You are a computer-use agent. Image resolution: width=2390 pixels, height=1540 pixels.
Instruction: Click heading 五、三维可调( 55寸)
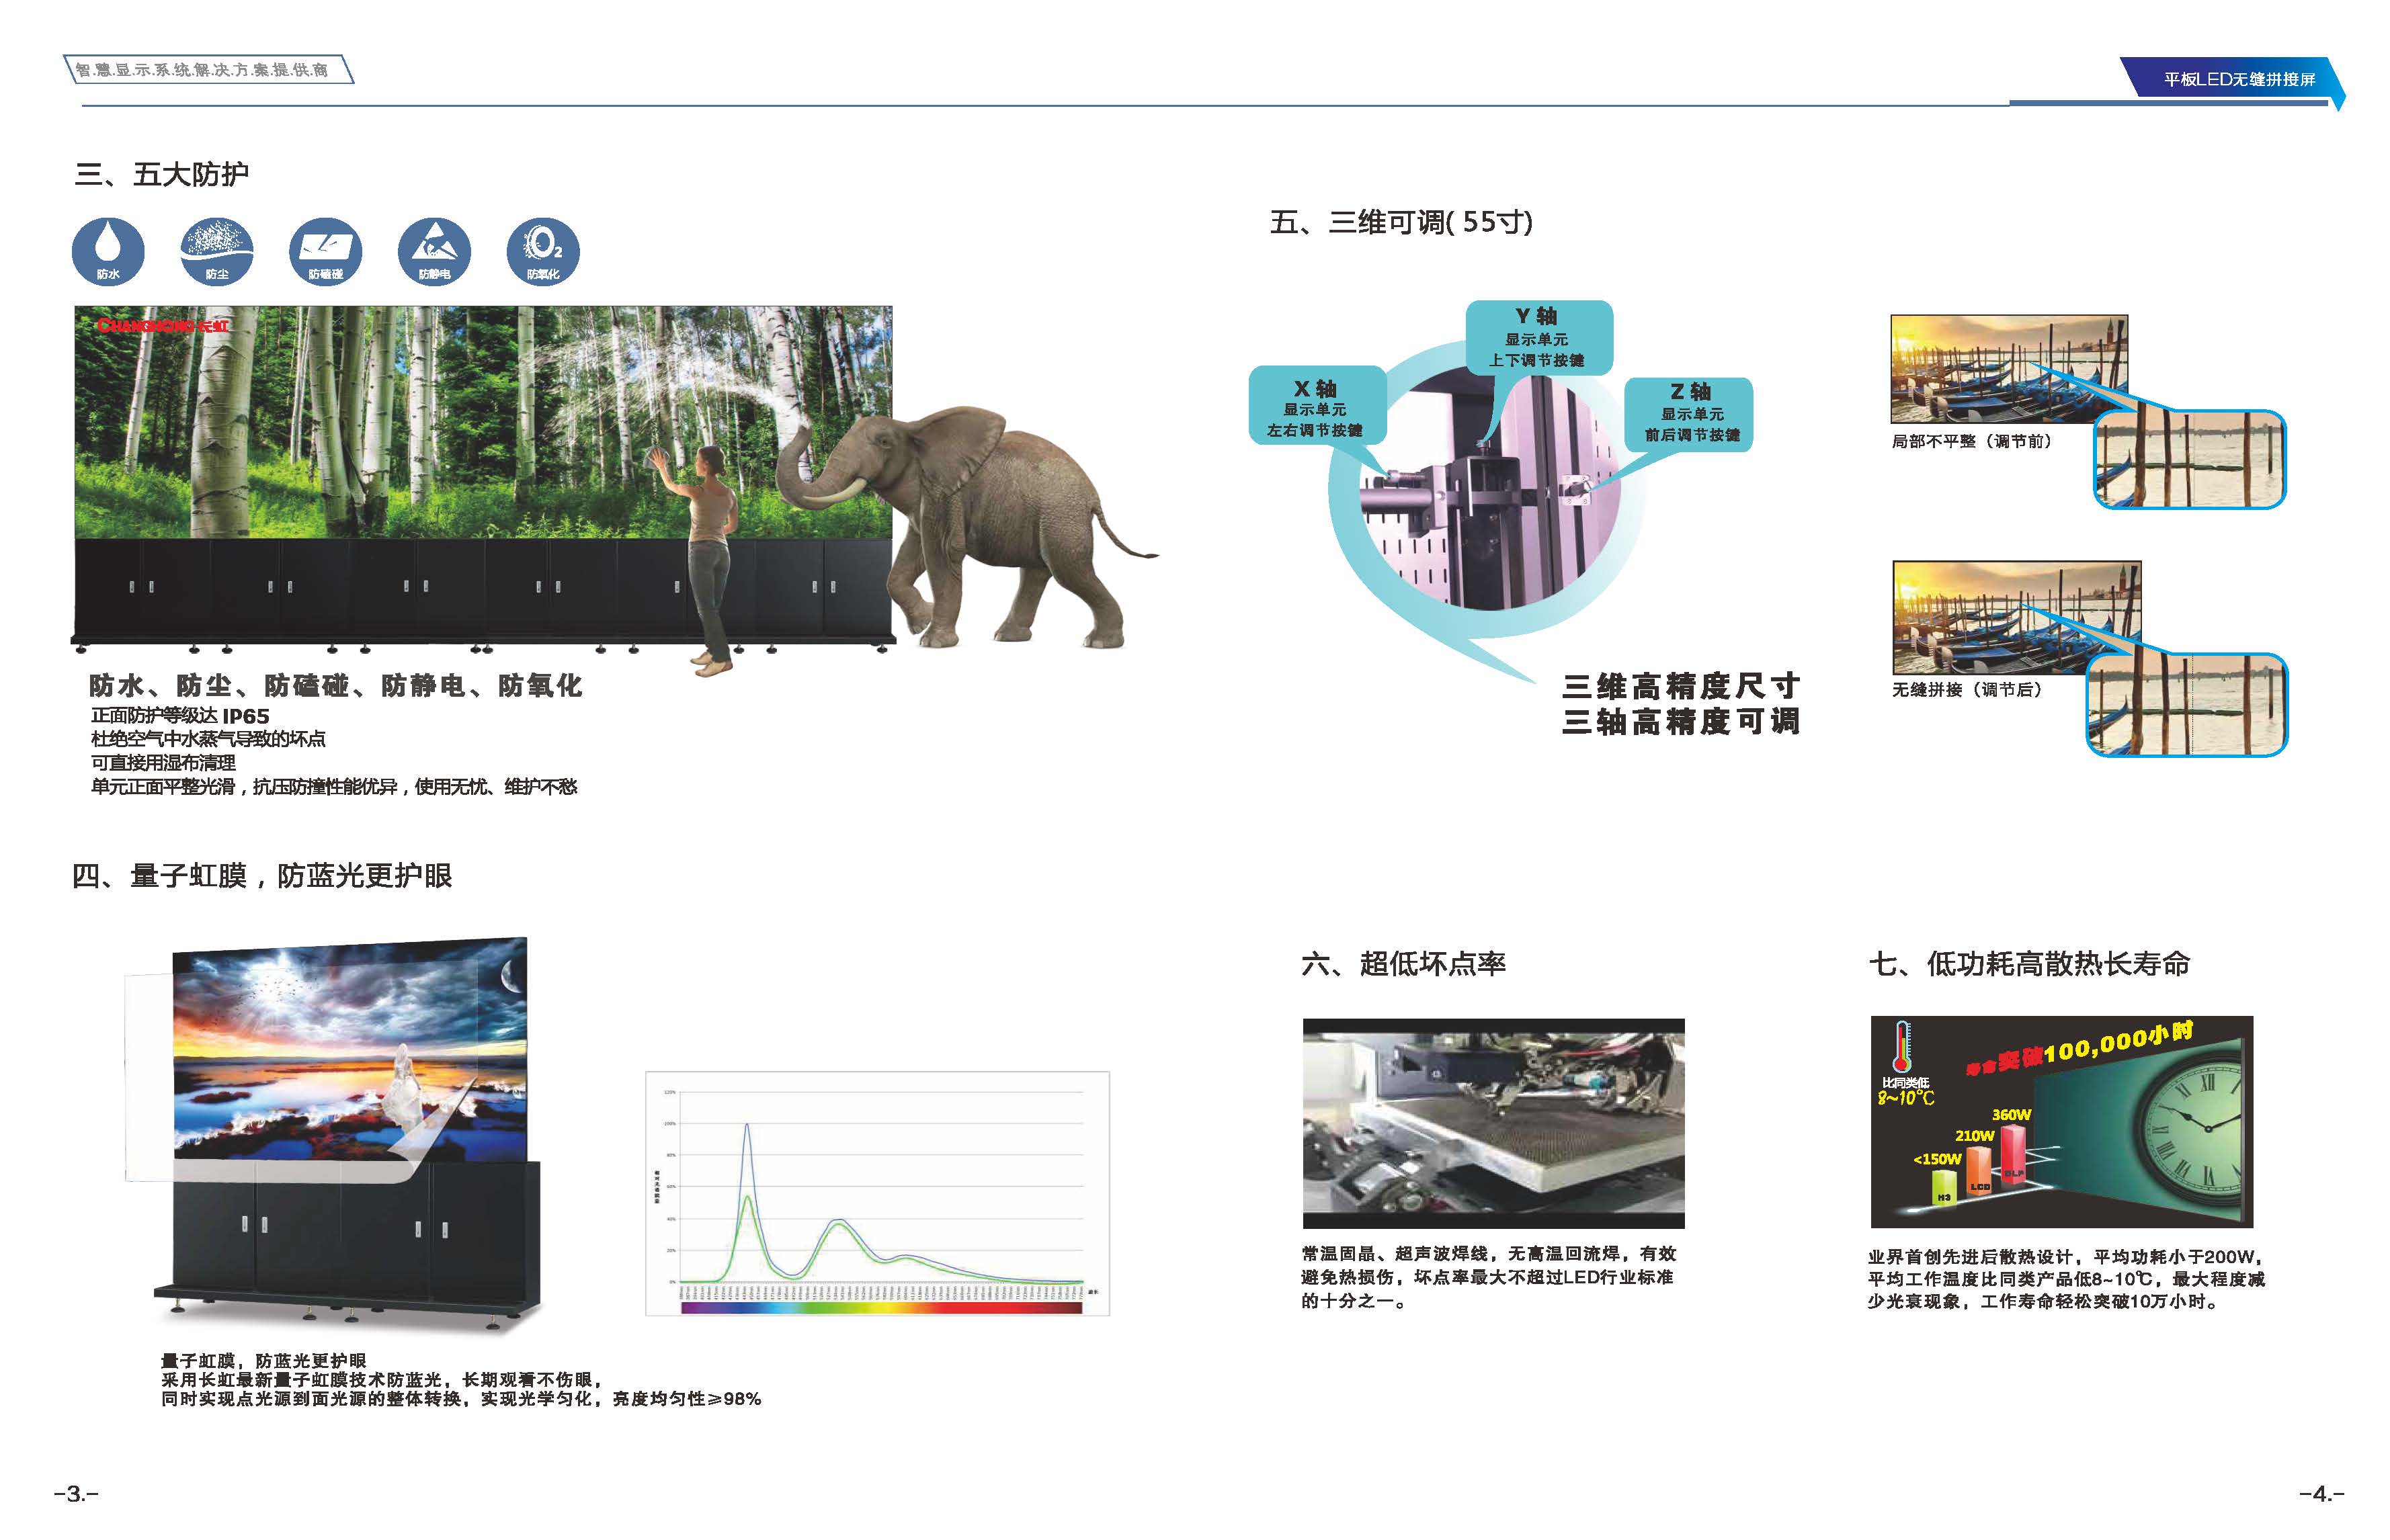click(1401, 222)
